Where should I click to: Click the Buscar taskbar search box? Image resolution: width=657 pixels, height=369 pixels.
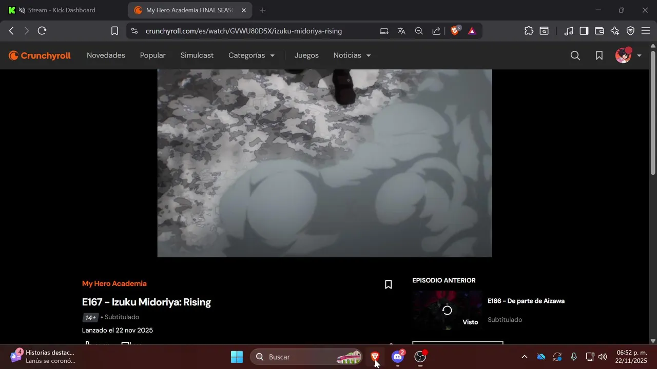click(306, 357)
